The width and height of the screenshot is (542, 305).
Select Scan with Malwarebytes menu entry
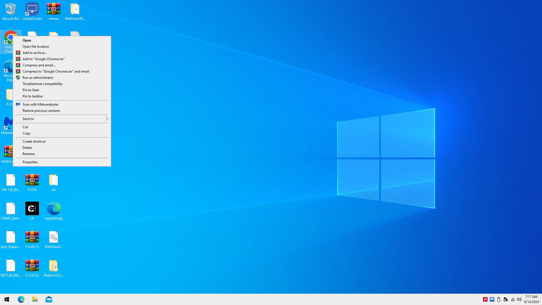click(x=40, y=104)
